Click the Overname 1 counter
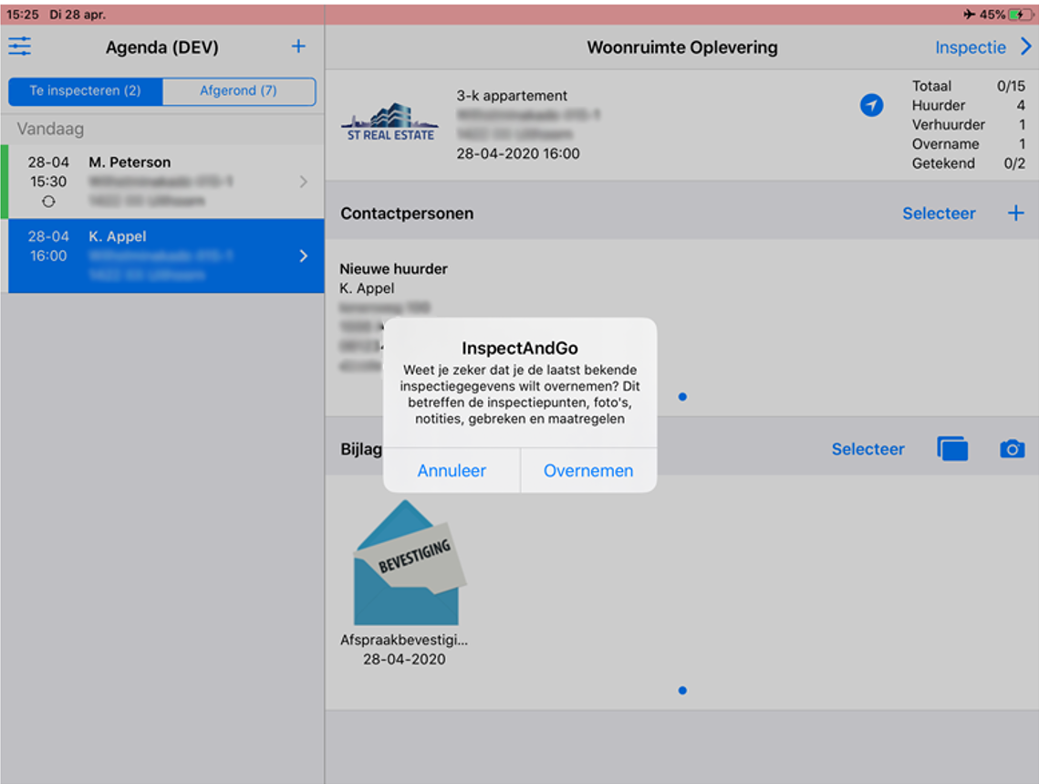 [x=968, y=144]
